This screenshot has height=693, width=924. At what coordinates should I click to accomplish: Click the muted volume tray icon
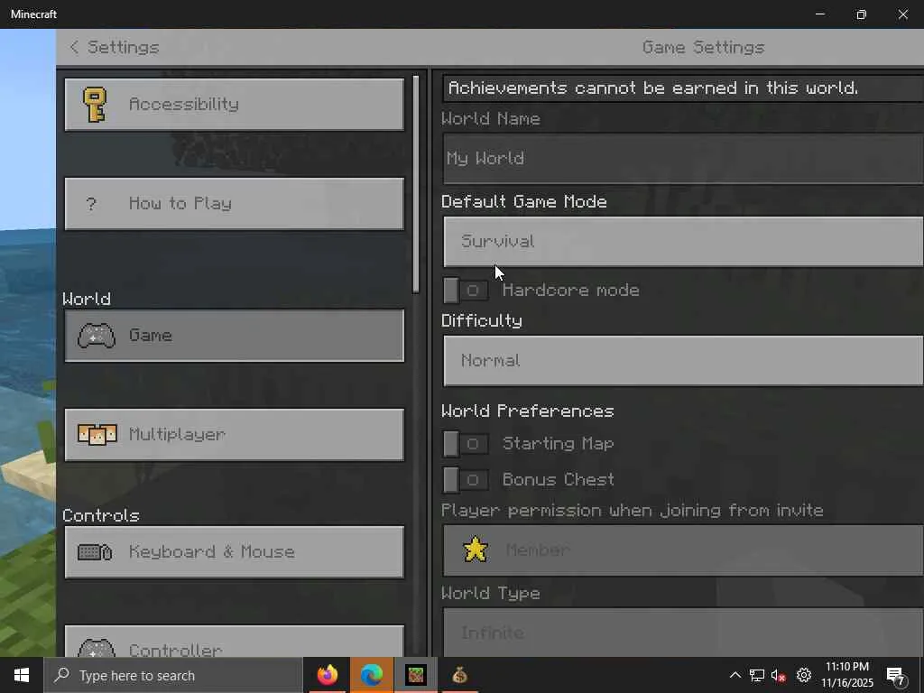779,675
